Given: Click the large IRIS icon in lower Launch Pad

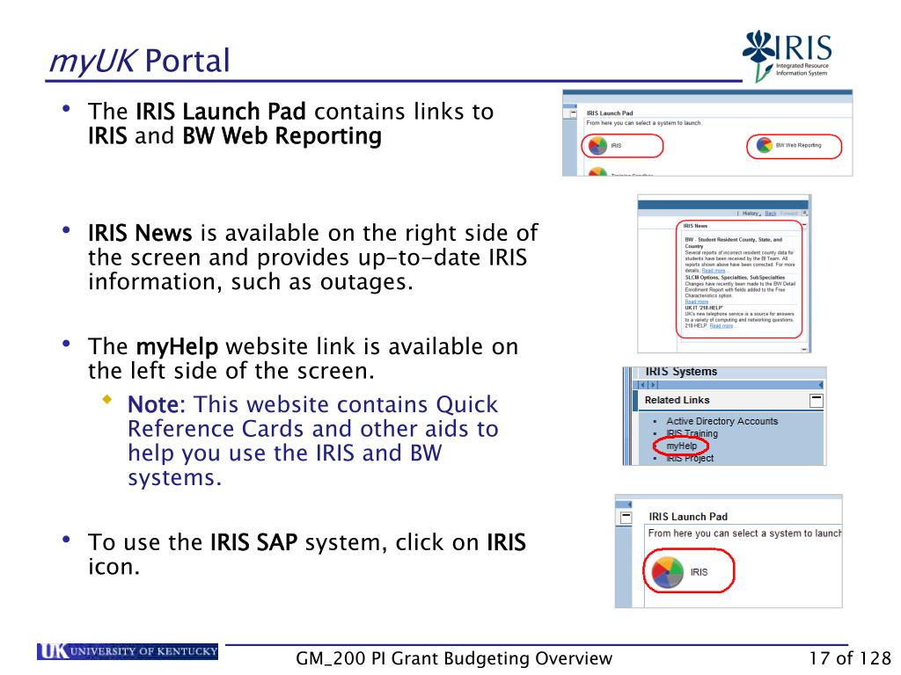Looking at the screenshot, I should tap(668, 571).
